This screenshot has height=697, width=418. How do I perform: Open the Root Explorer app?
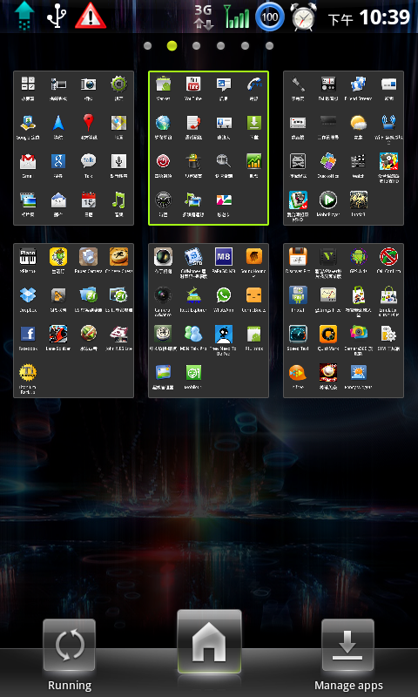pyautogui.click(x=193, y=294)
